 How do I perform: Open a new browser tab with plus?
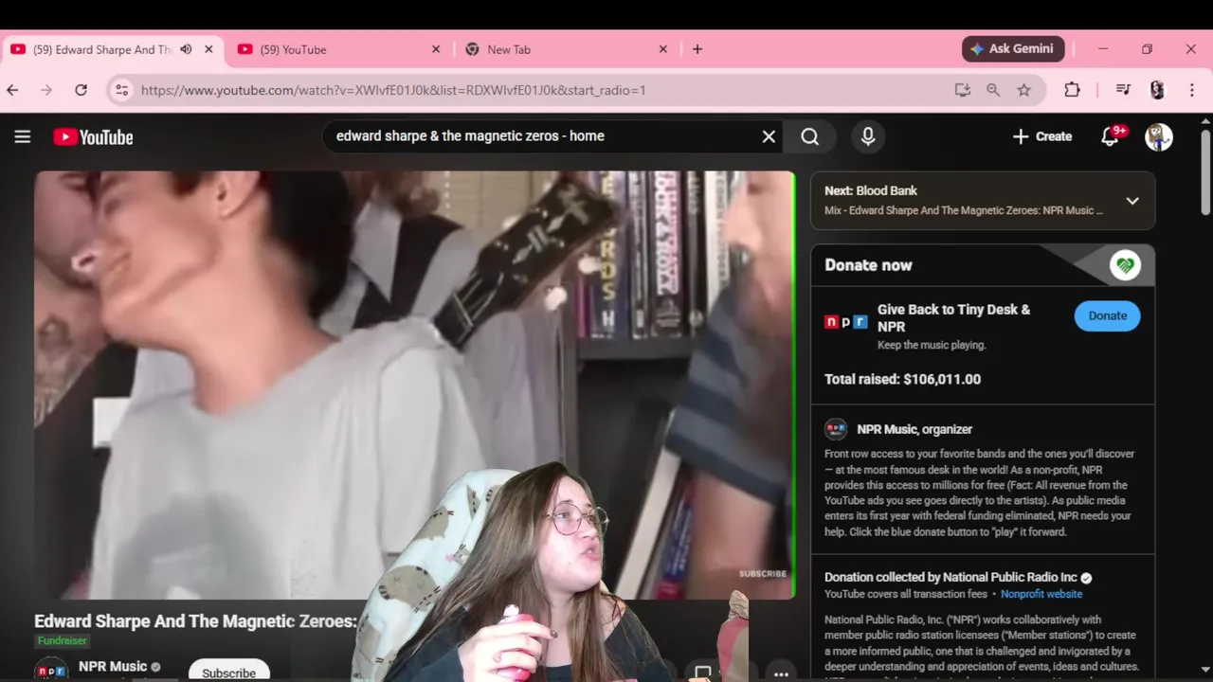click(697, 49)
